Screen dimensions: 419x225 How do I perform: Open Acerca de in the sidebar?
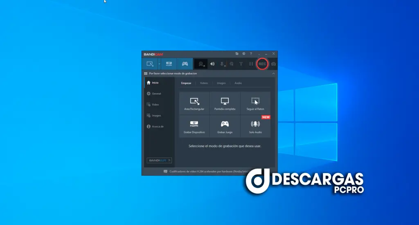(x=159, y=126)
